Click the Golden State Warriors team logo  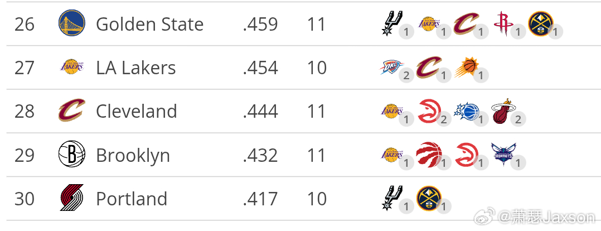[71, 24]
